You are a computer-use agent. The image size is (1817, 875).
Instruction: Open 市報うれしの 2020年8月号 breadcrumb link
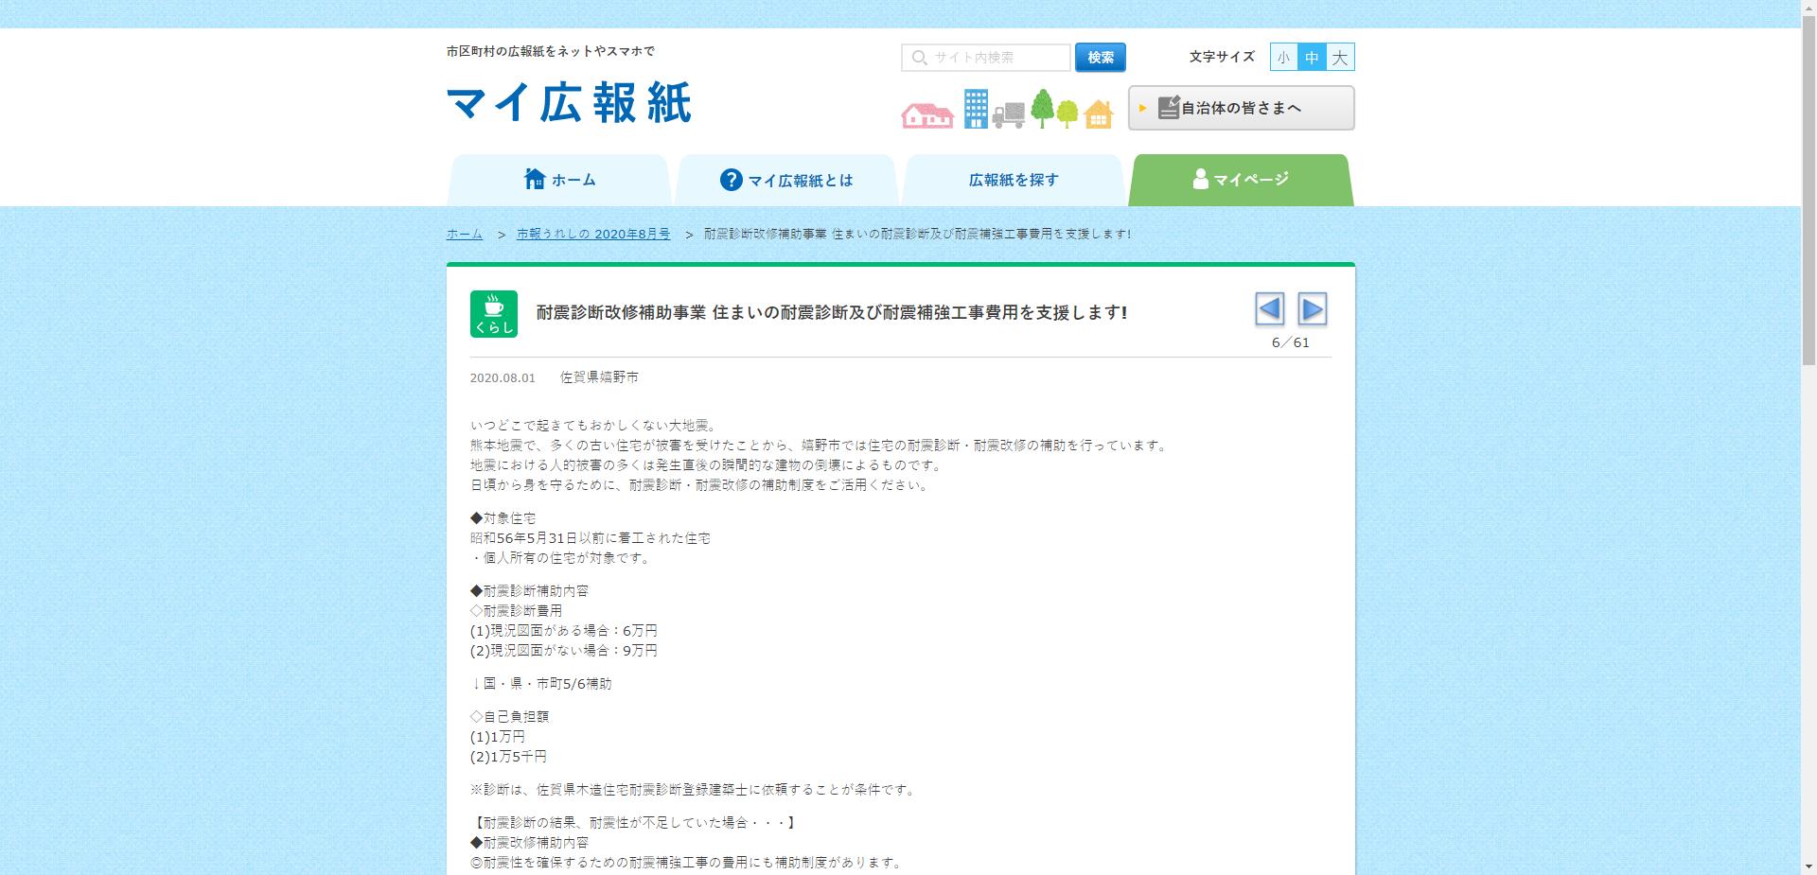click(595, 234)
